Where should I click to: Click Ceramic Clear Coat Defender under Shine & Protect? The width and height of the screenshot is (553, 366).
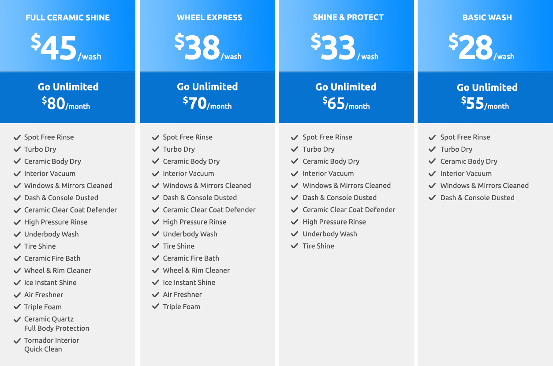tap(349, 209)
